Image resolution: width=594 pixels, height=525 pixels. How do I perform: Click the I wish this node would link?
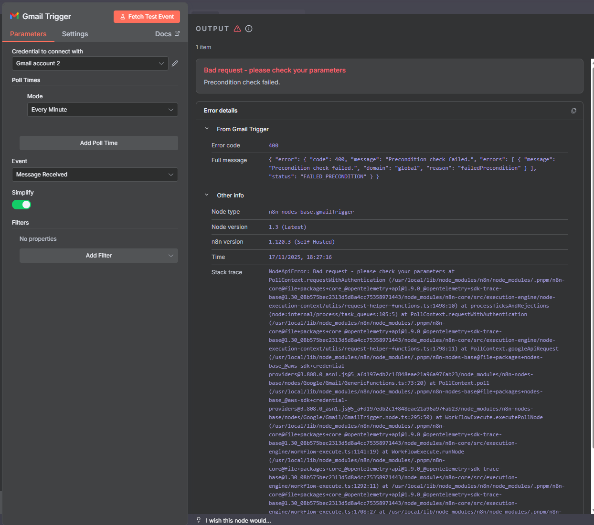[x=238, y=521]
